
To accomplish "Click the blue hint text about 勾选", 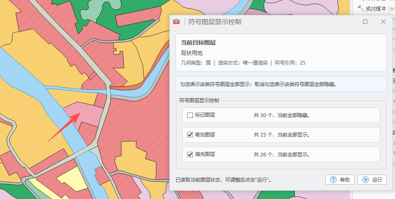I will click(x=258, y=84).
